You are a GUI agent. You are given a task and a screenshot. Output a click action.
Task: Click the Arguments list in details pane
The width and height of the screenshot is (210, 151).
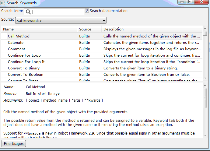coord(64,100)
